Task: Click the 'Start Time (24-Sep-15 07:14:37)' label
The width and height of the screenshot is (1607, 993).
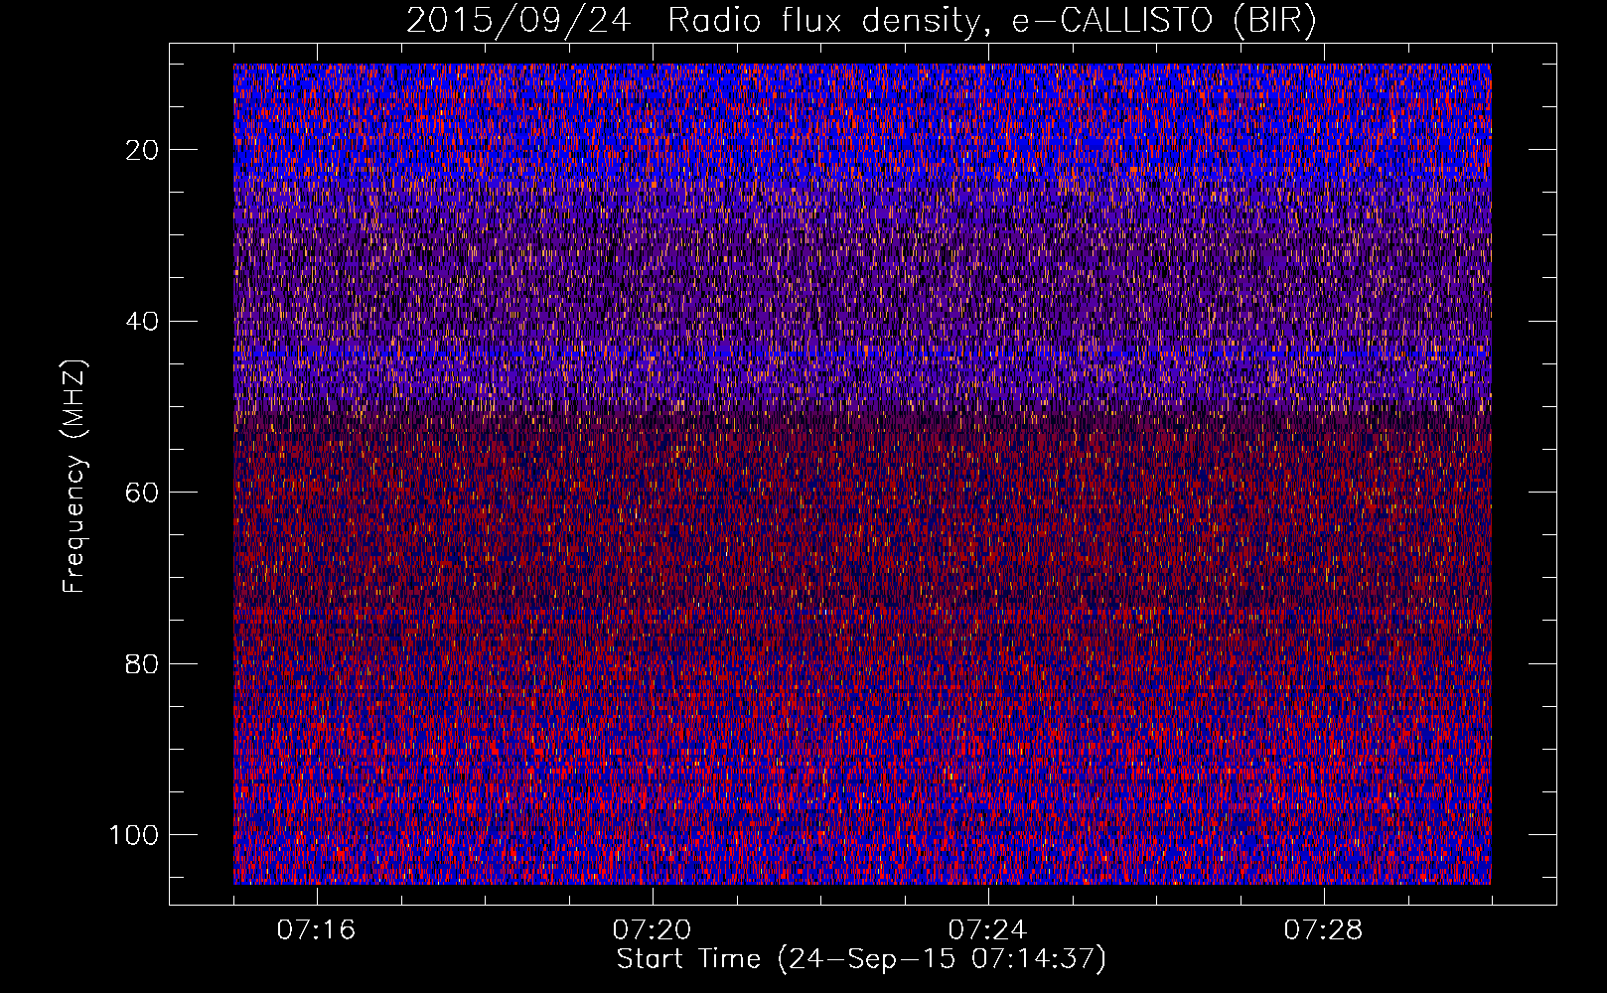Action: pos(861,959)
